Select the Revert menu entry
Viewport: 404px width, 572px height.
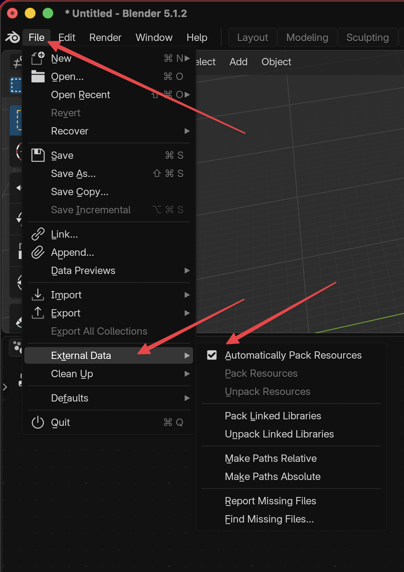click(x=109, y=113)
